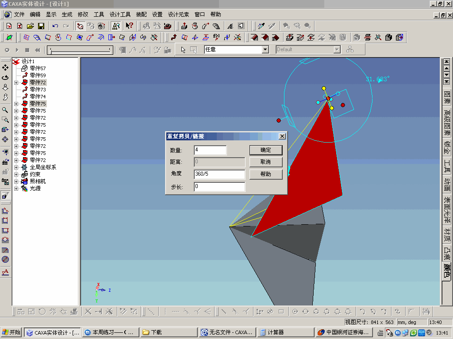
Task: Open the 设计工具 menu
Action: tap(120, 15)
